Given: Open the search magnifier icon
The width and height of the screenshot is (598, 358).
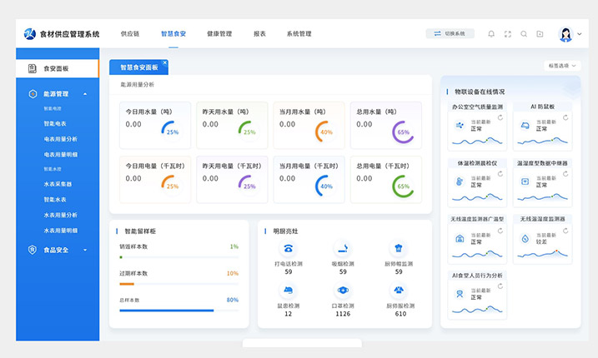Looking at the screenshot, I should tap(524, 34).
